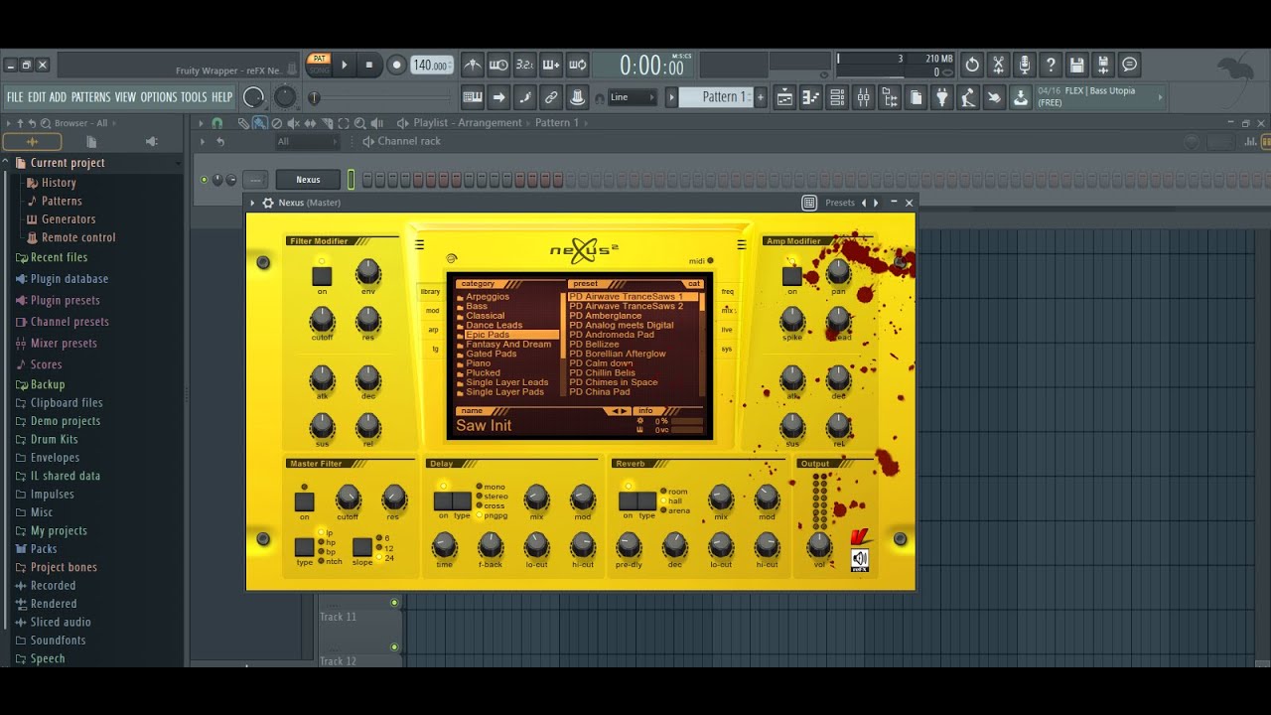Toggle the Nexus channel green mute LED
1271x715 pixels.
coord(205,180)
